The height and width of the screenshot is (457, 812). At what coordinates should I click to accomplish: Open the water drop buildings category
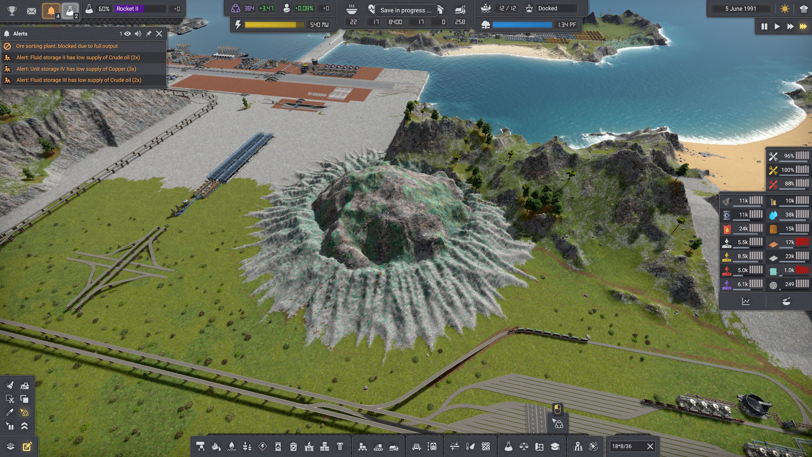(x=232, y=447)
